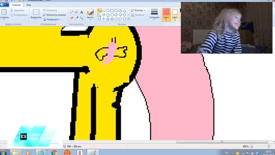Viewport: 275px width, 155px height.
Task: Click the horizontal canvas scrollbar thumb
Action: pyautogui.click(x=222, y=142)
